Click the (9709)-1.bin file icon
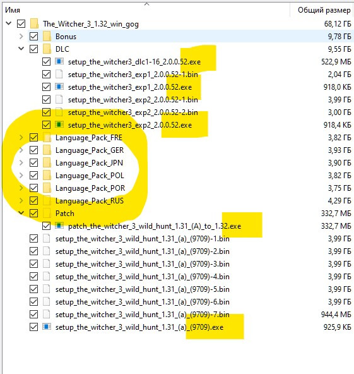Screen dimensions: 354x374 (x=47, y=238)
